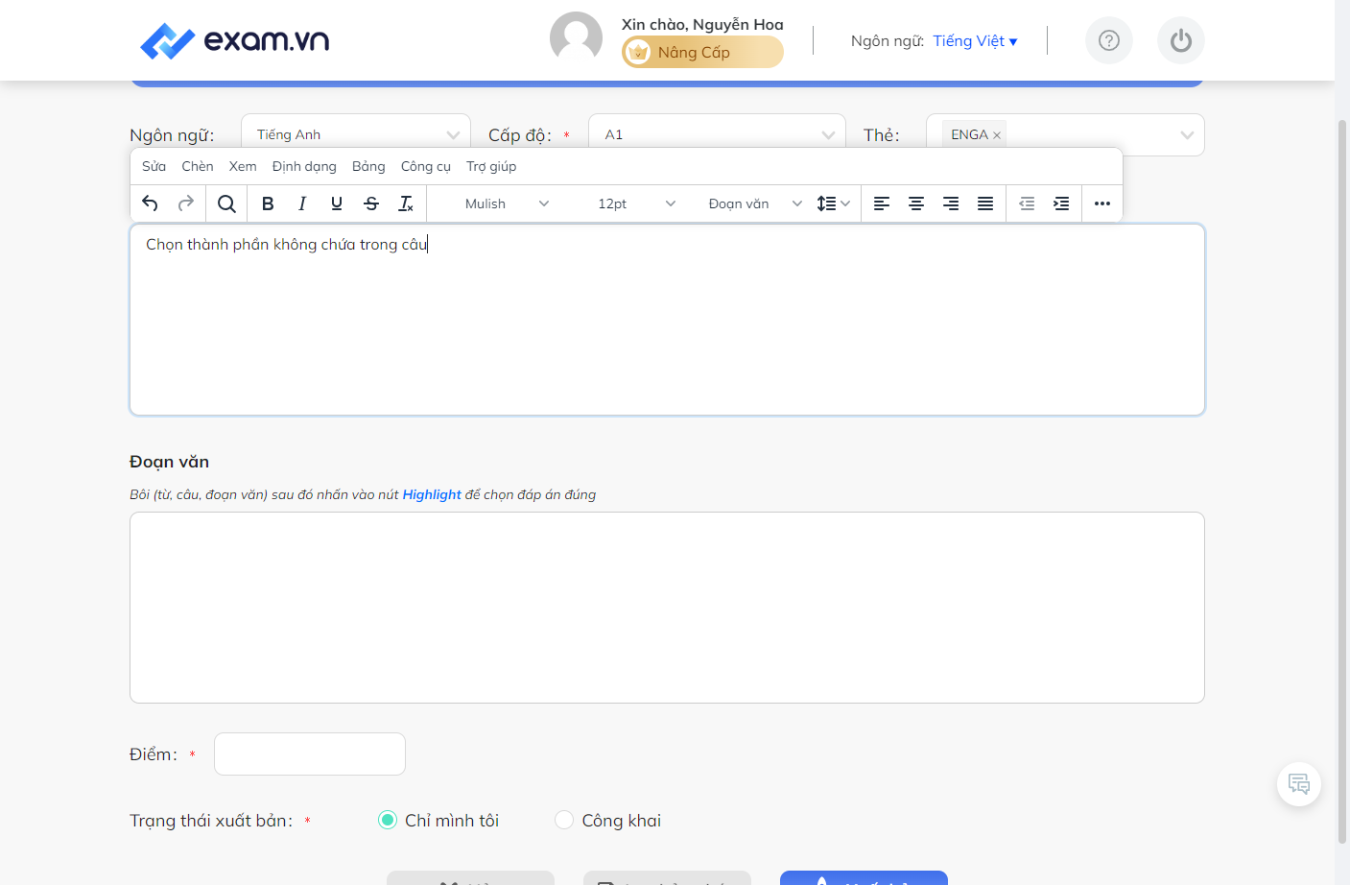This screenshot has height=885, width=1350.
Task: Toggle underline formatting
Action: click(x=337, y=203)
